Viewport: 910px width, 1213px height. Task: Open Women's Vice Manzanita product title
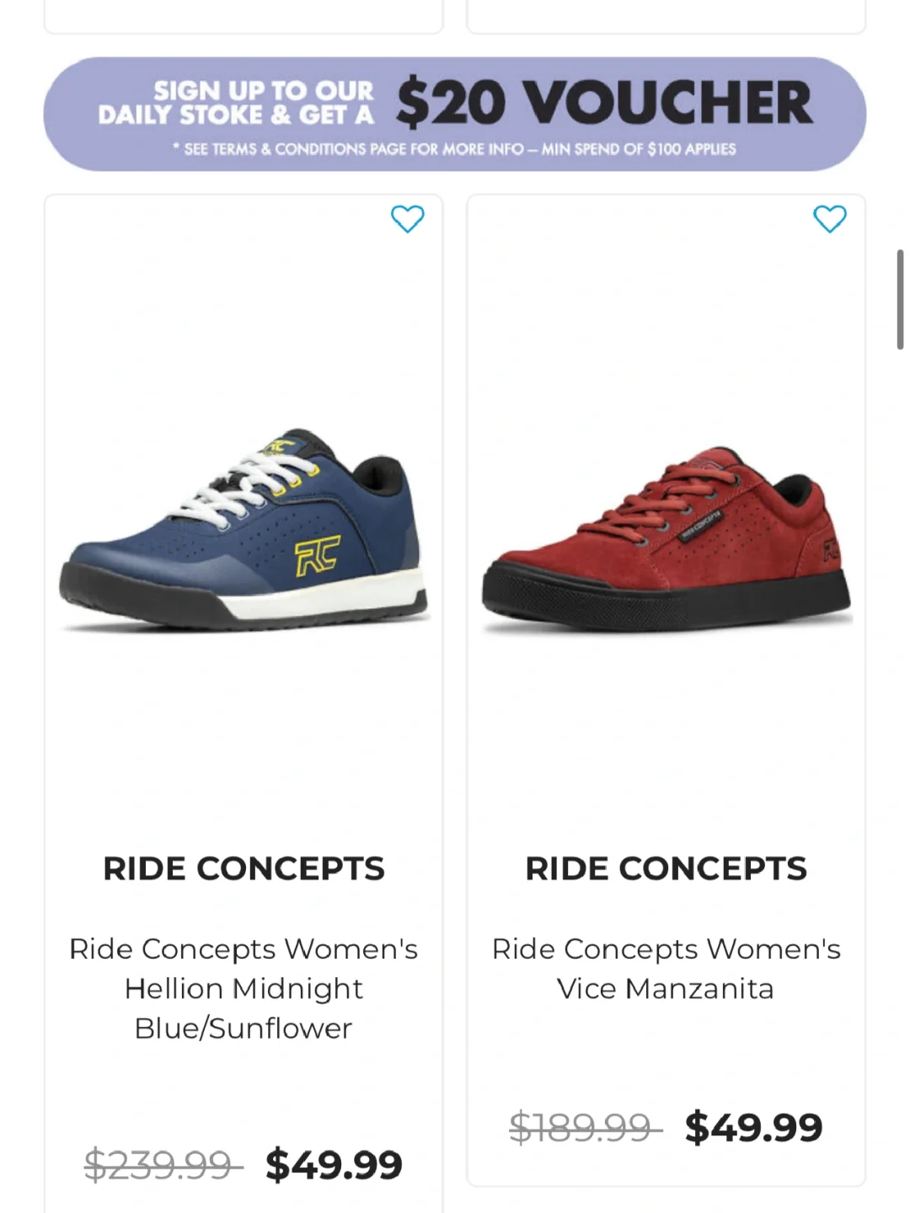666,969
